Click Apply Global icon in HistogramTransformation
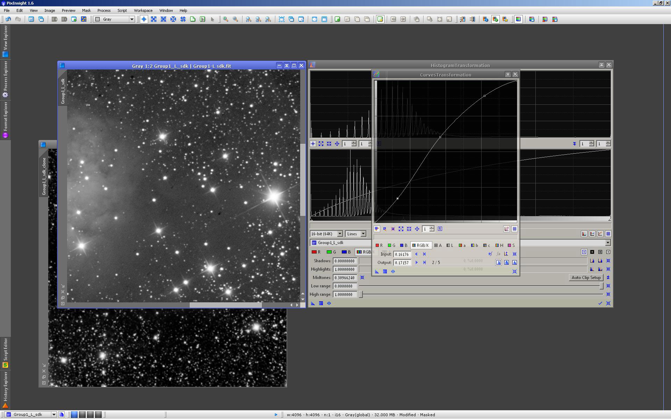Image resolution: width=671 pixels, height=419 pixels. [x=329, y=303]
